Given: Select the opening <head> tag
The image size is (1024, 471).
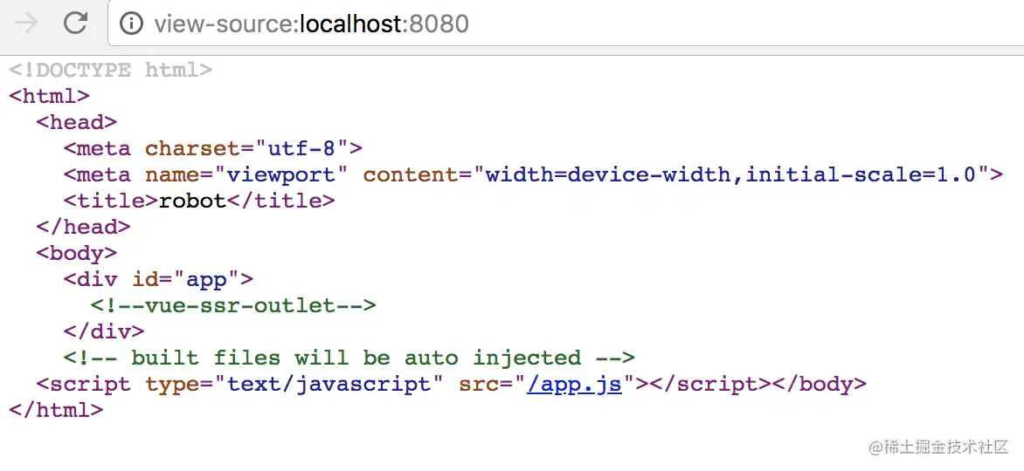Looking at the screenshot, I should tap(76, 122).
